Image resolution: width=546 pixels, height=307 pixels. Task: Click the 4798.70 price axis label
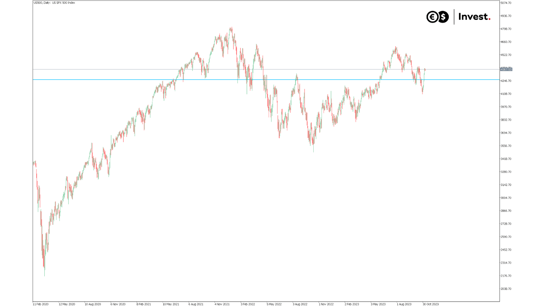(506, 29)
